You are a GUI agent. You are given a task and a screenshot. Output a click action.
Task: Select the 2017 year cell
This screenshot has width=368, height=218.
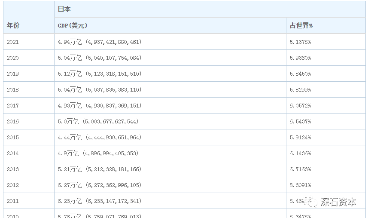coord(29,105)
